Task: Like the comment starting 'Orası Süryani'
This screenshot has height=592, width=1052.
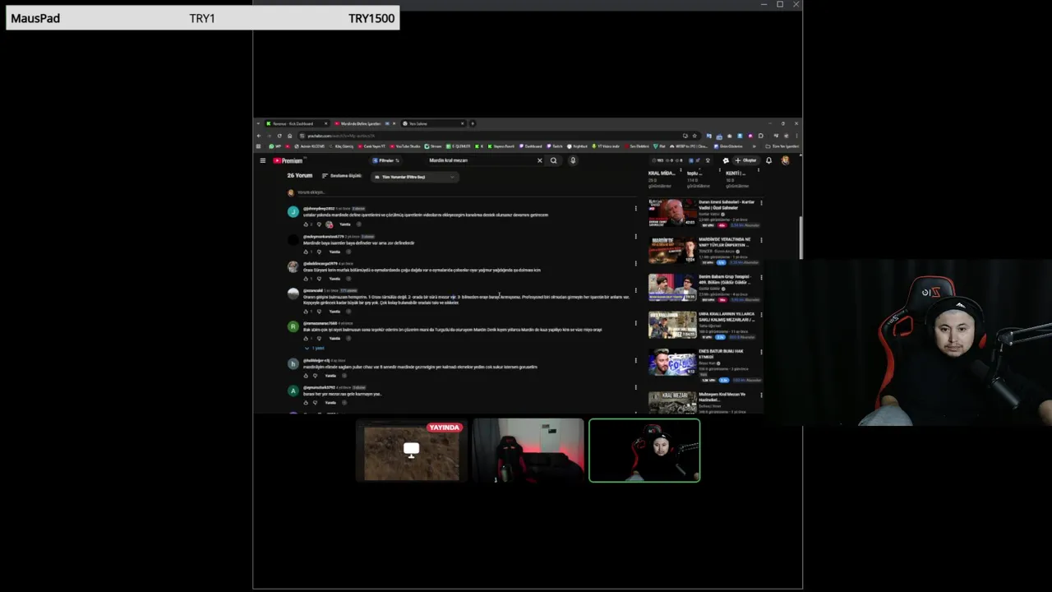Action: point(306,279)
